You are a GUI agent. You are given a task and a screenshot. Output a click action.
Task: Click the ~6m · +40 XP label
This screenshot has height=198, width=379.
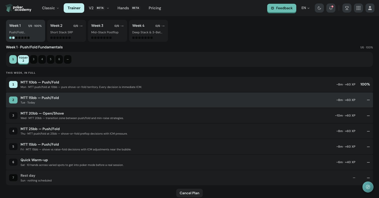(x=346, y=162)
